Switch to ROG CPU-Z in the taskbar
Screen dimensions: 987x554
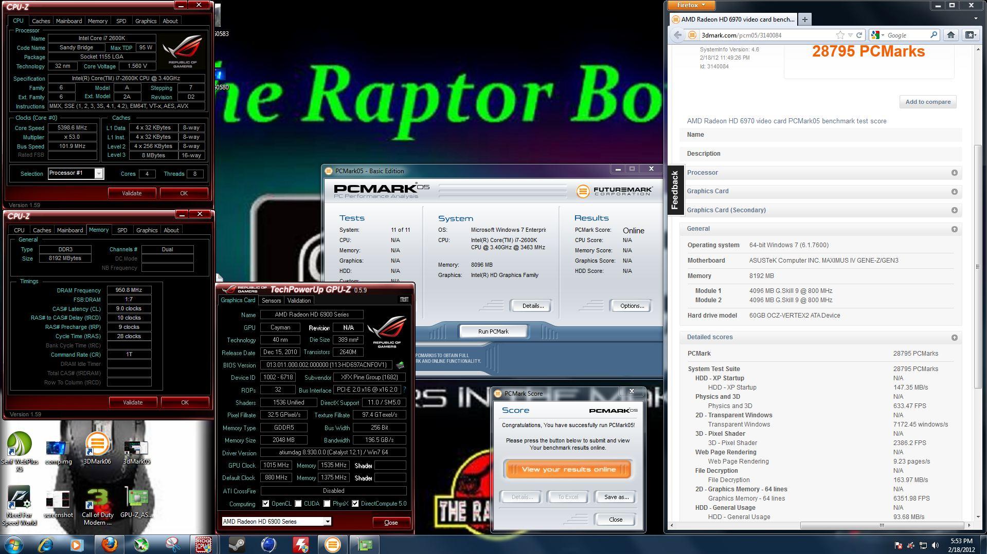(204, 544)
